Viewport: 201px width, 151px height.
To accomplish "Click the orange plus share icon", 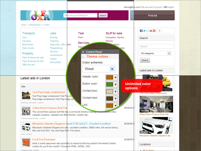I will (x=154, y=31).
